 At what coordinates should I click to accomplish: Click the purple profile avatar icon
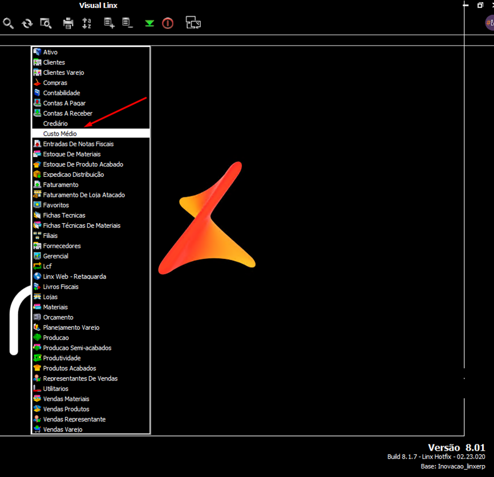tap(489, 23)
